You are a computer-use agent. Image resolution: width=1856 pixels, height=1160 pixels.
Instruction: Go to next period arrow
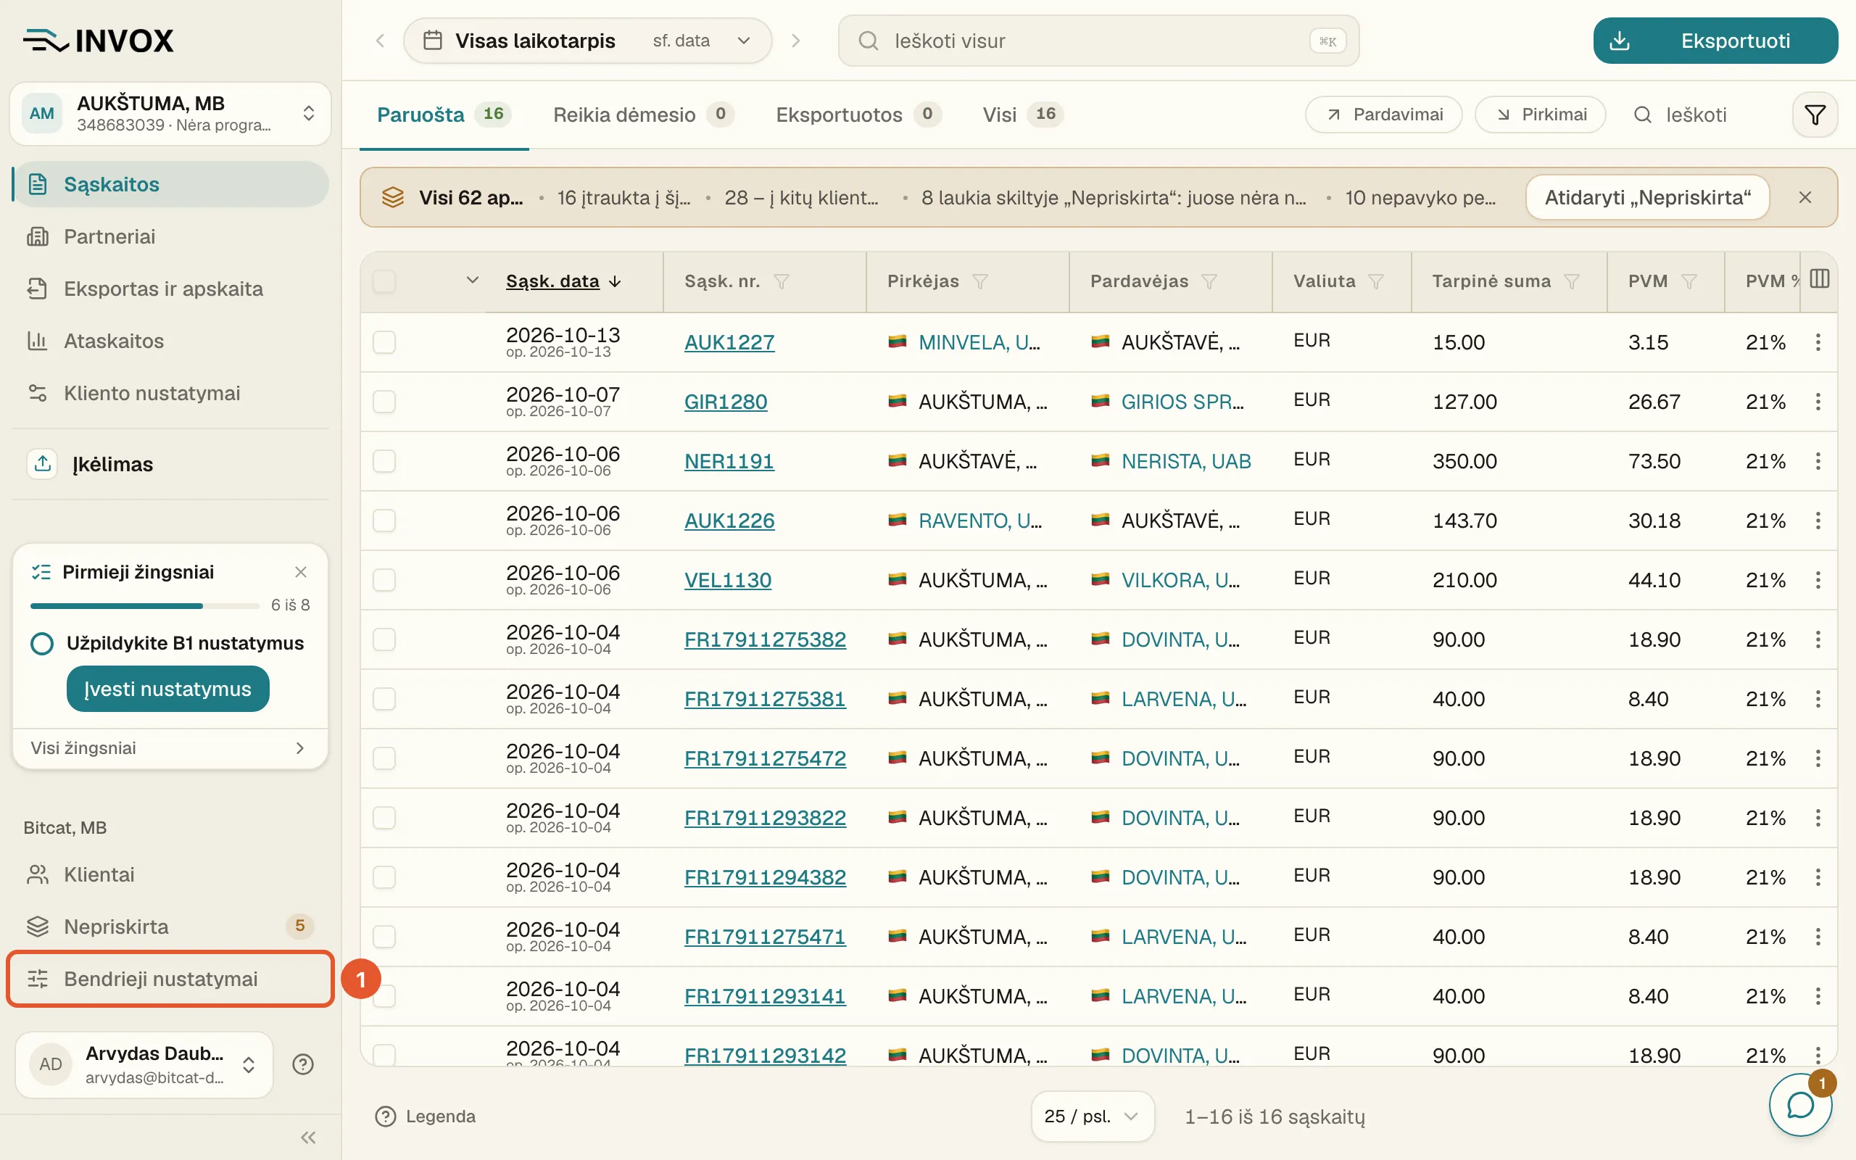pyautogui.click(x=795, y=41)
